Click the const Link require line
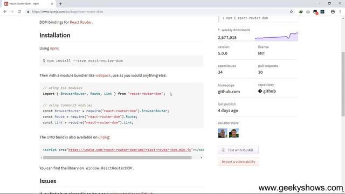The height and width of the screenshot is (194, 345). pyautogui.click(x=88, y=122)
